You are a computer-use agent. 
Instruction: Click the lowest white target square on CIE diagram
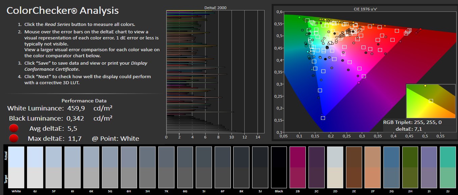[x=323, y=118]
